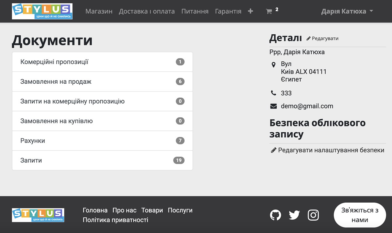Screen dimensions: 392x233
Task: Open the Магазин menu item
Action: point(99,11)
